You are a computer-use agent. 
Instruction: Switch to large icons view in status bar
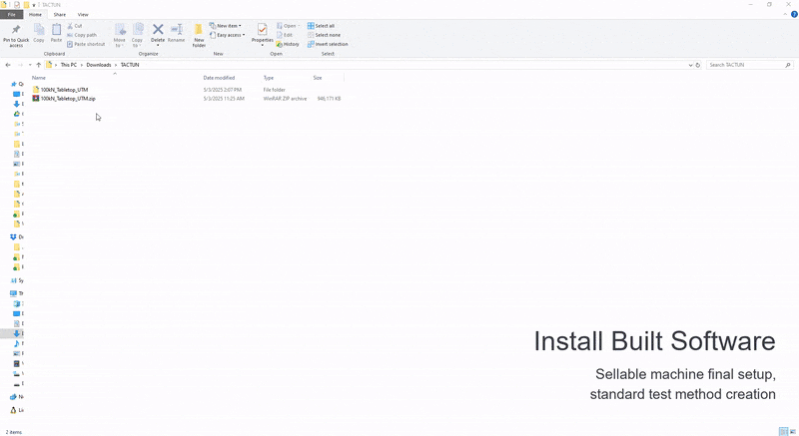(793, 431)
